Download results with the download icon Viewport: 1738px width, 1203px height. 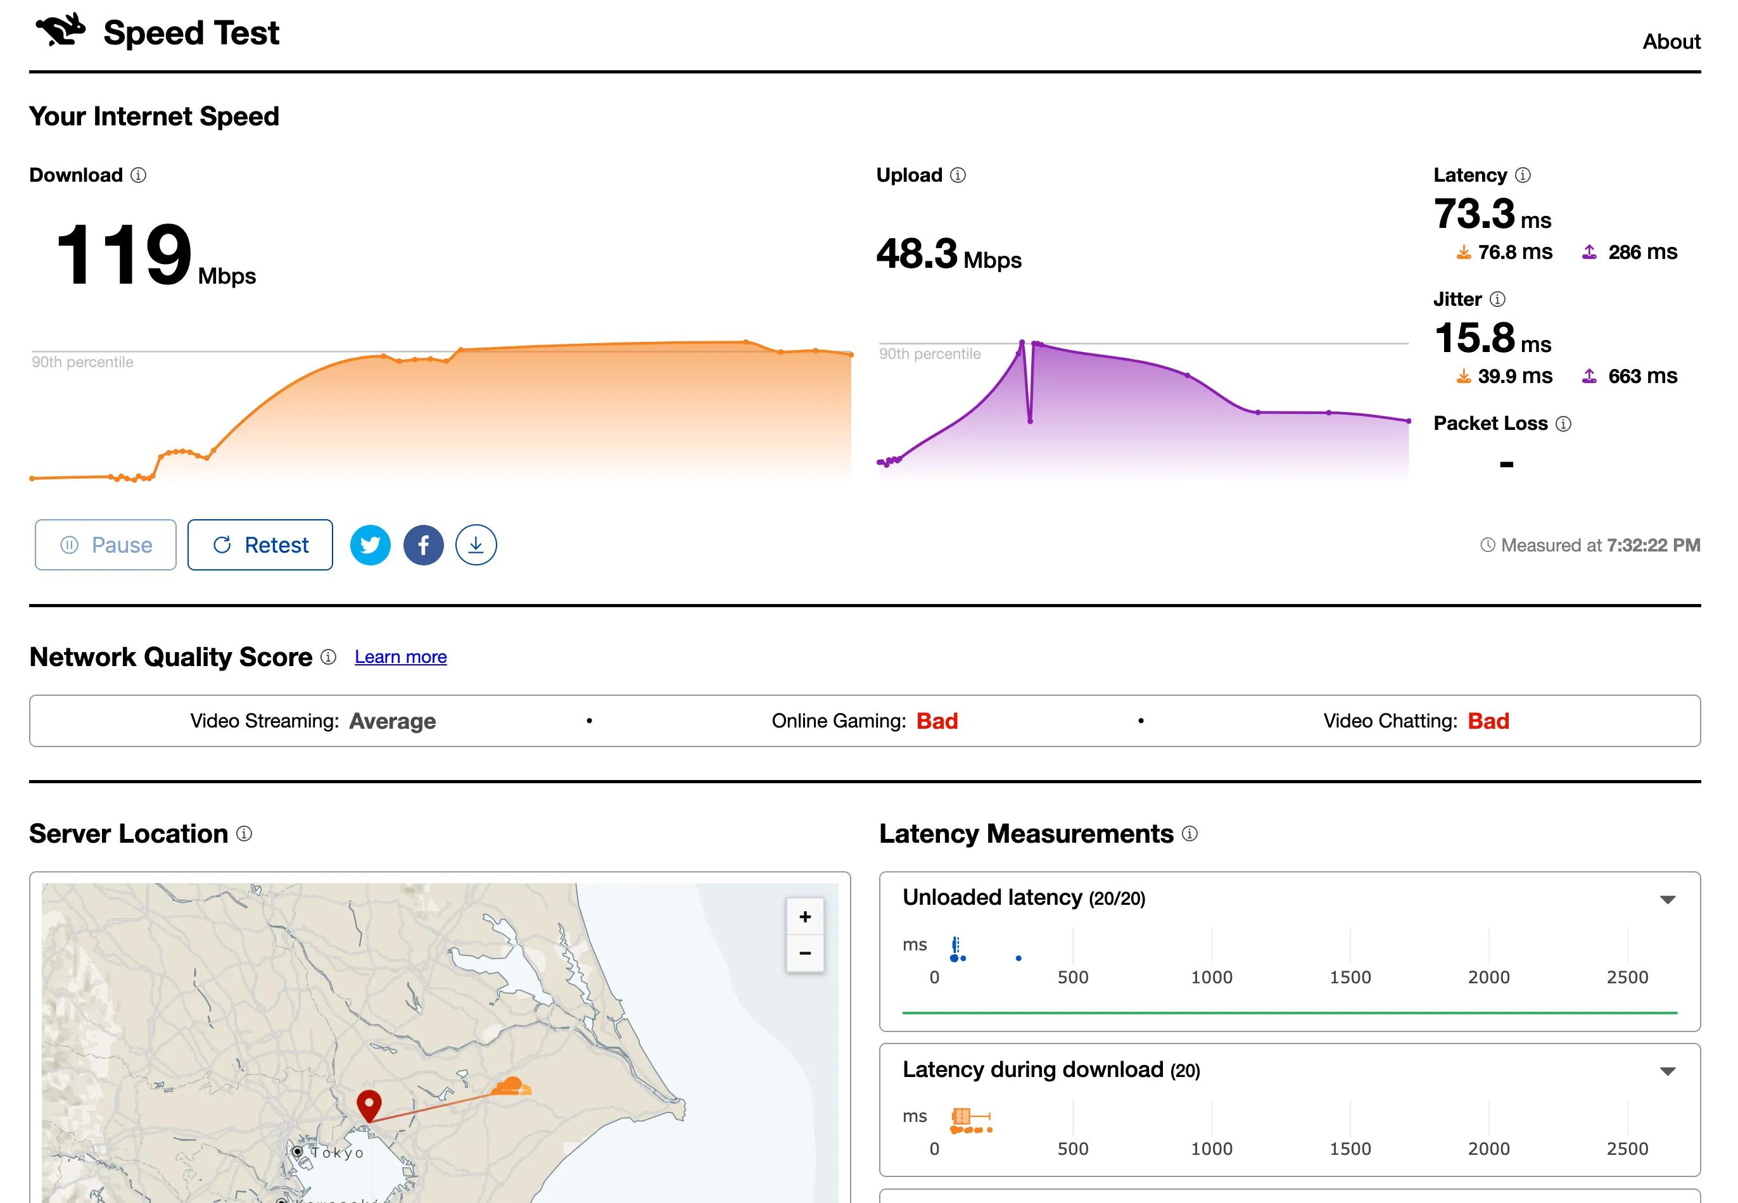[476, 545]
